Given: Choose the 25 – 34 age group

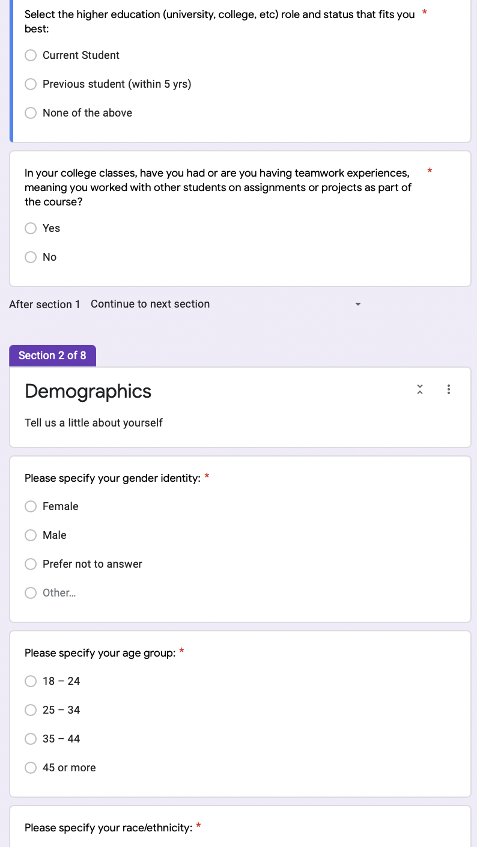Looking at the screenshot, I should pos(31,710).
